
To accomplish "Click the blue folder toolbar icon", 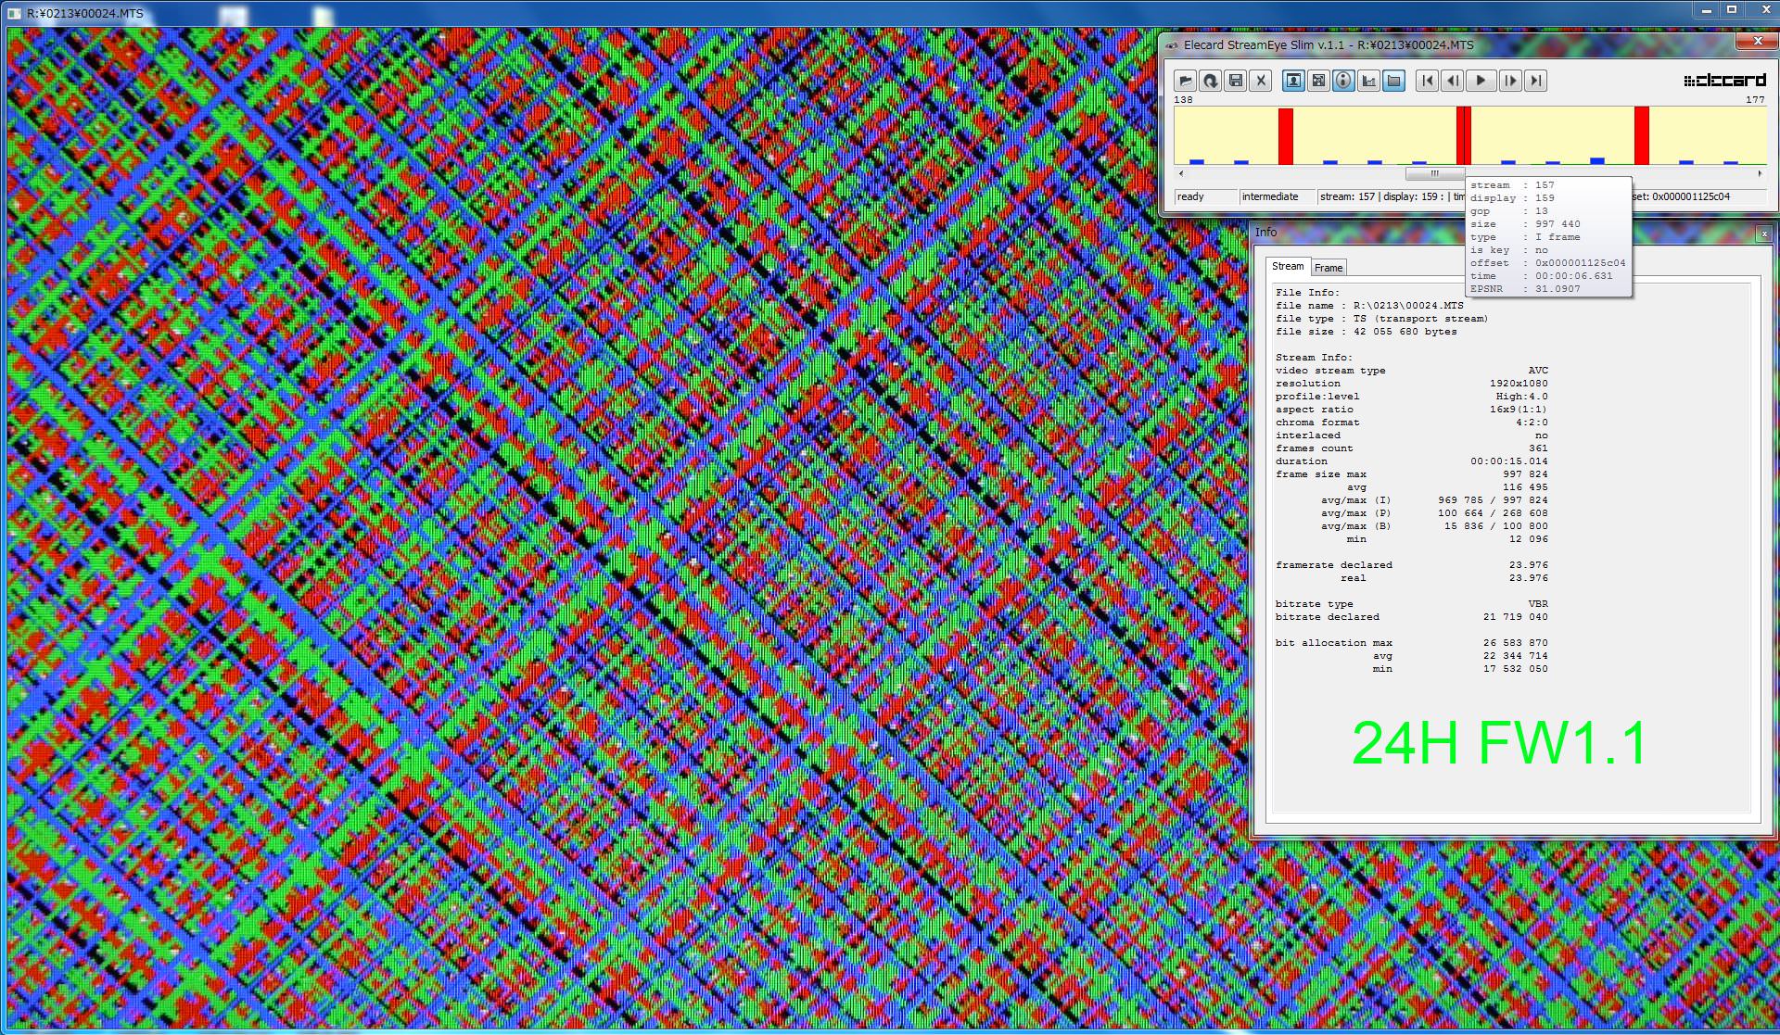I will point(1393,81).
